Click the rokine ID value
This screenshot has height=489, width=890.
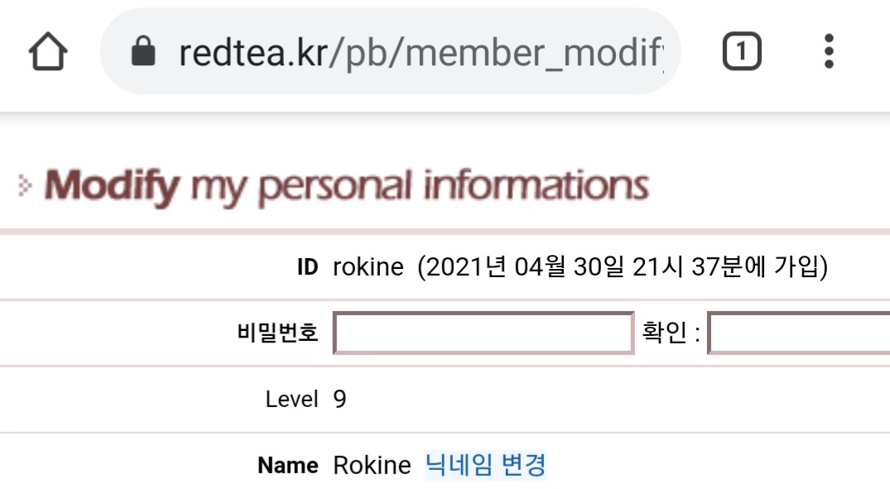tap(368, 268)
